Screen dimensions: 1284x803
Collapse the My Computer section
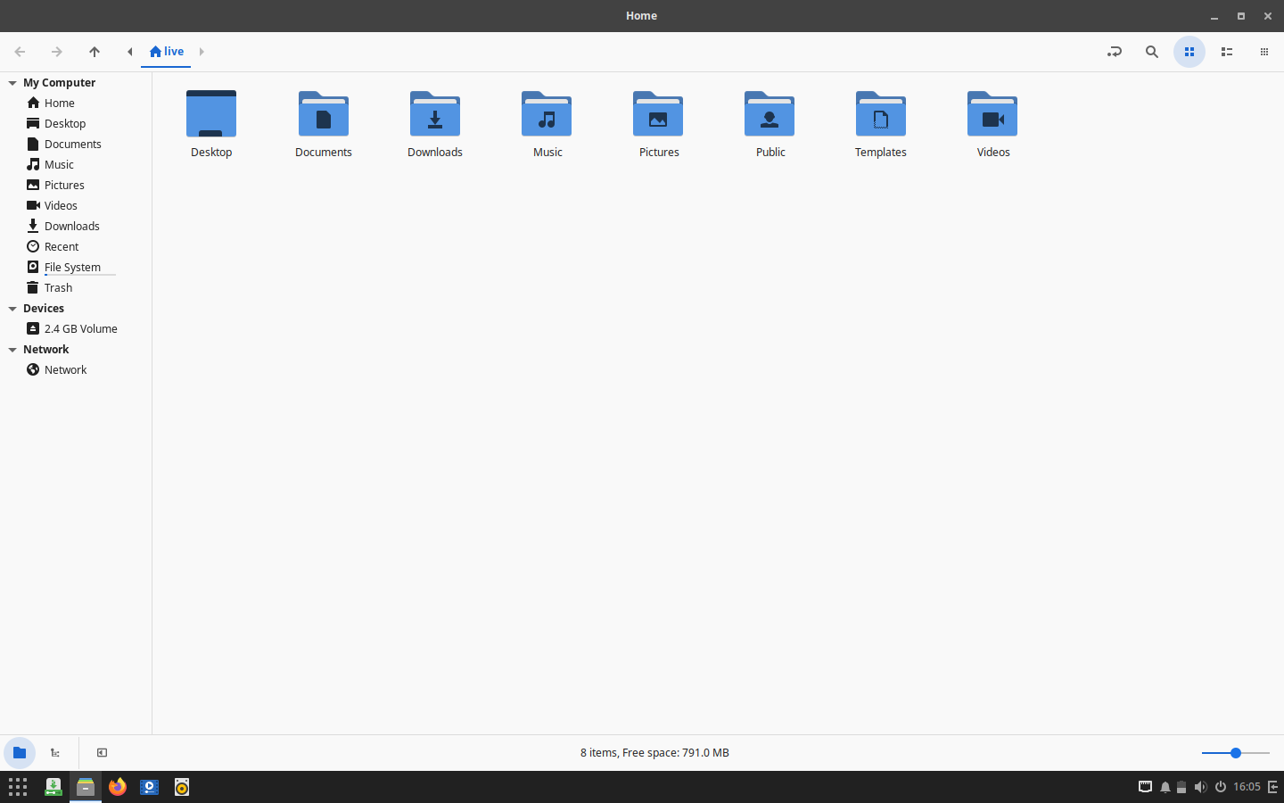[x=12, y=82]
